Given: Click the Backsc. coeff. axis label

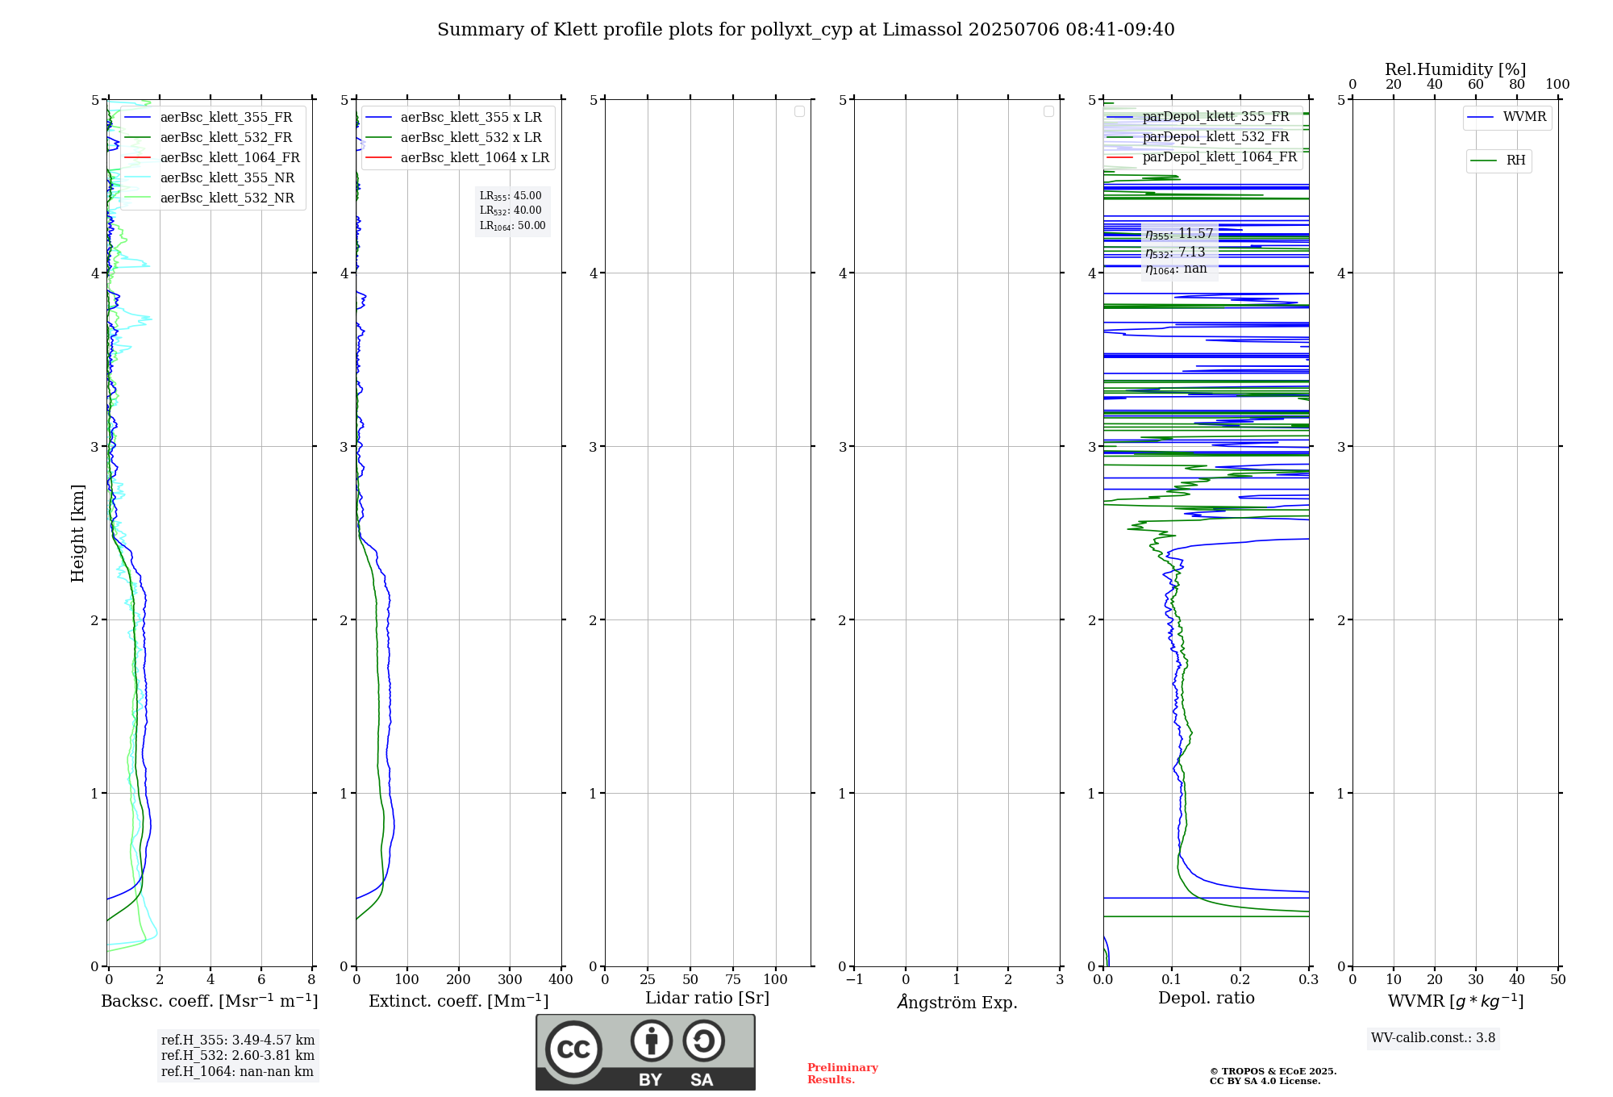Looking at the screenshot, I should click(210, 1001).
